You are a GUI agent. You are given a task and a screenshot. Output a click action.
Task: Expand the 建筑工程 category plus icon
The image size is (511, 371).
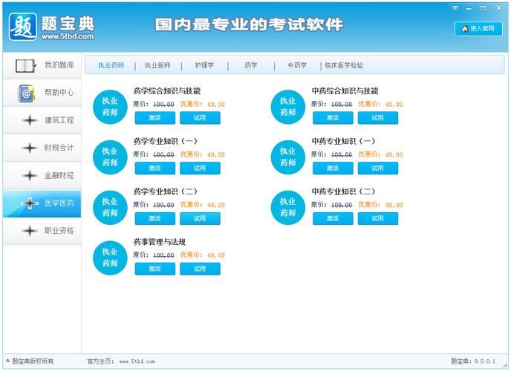pos(30,120)
